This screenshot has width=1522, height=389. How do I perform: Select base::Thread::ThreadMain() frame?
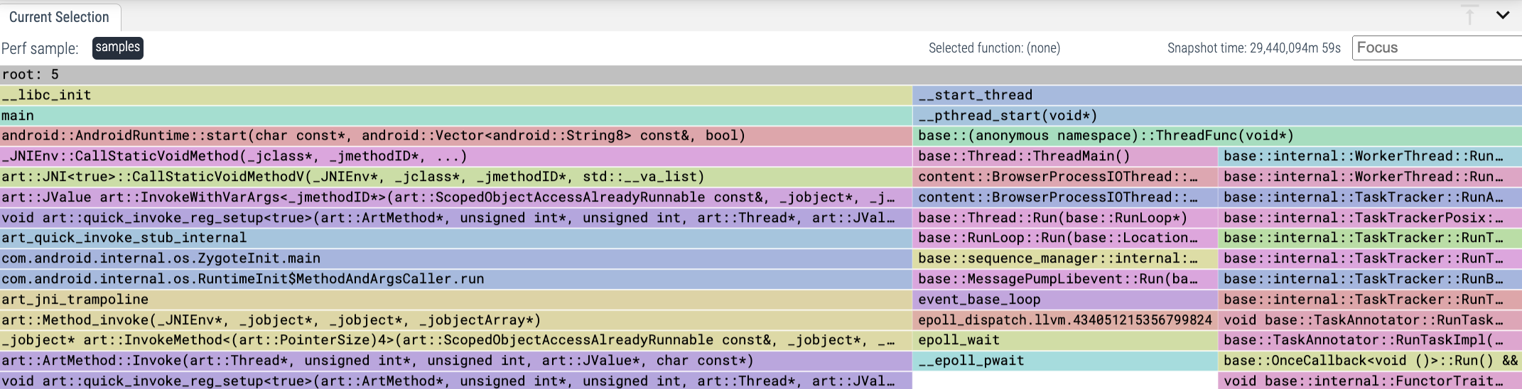tap(1064, 156)
